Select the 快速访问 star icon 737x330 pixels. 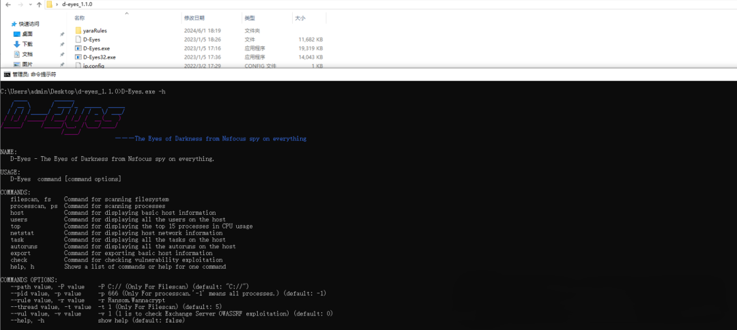click(x=14, y=23)
